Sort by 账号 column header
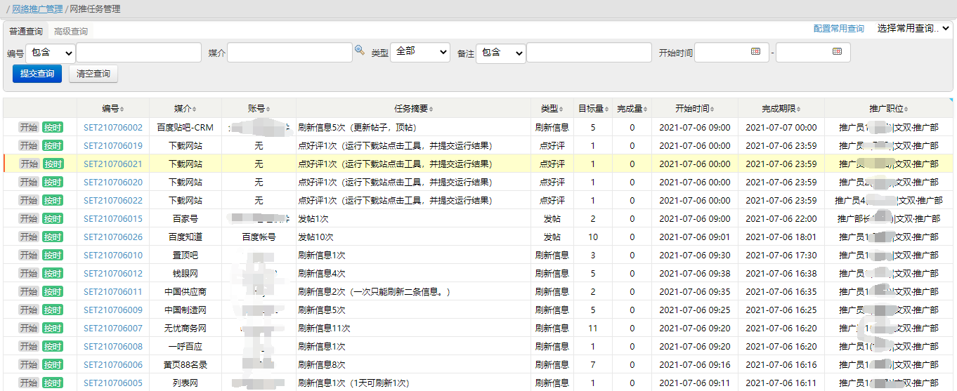Viewport: 957px width, 391px height. pos(259,108)
